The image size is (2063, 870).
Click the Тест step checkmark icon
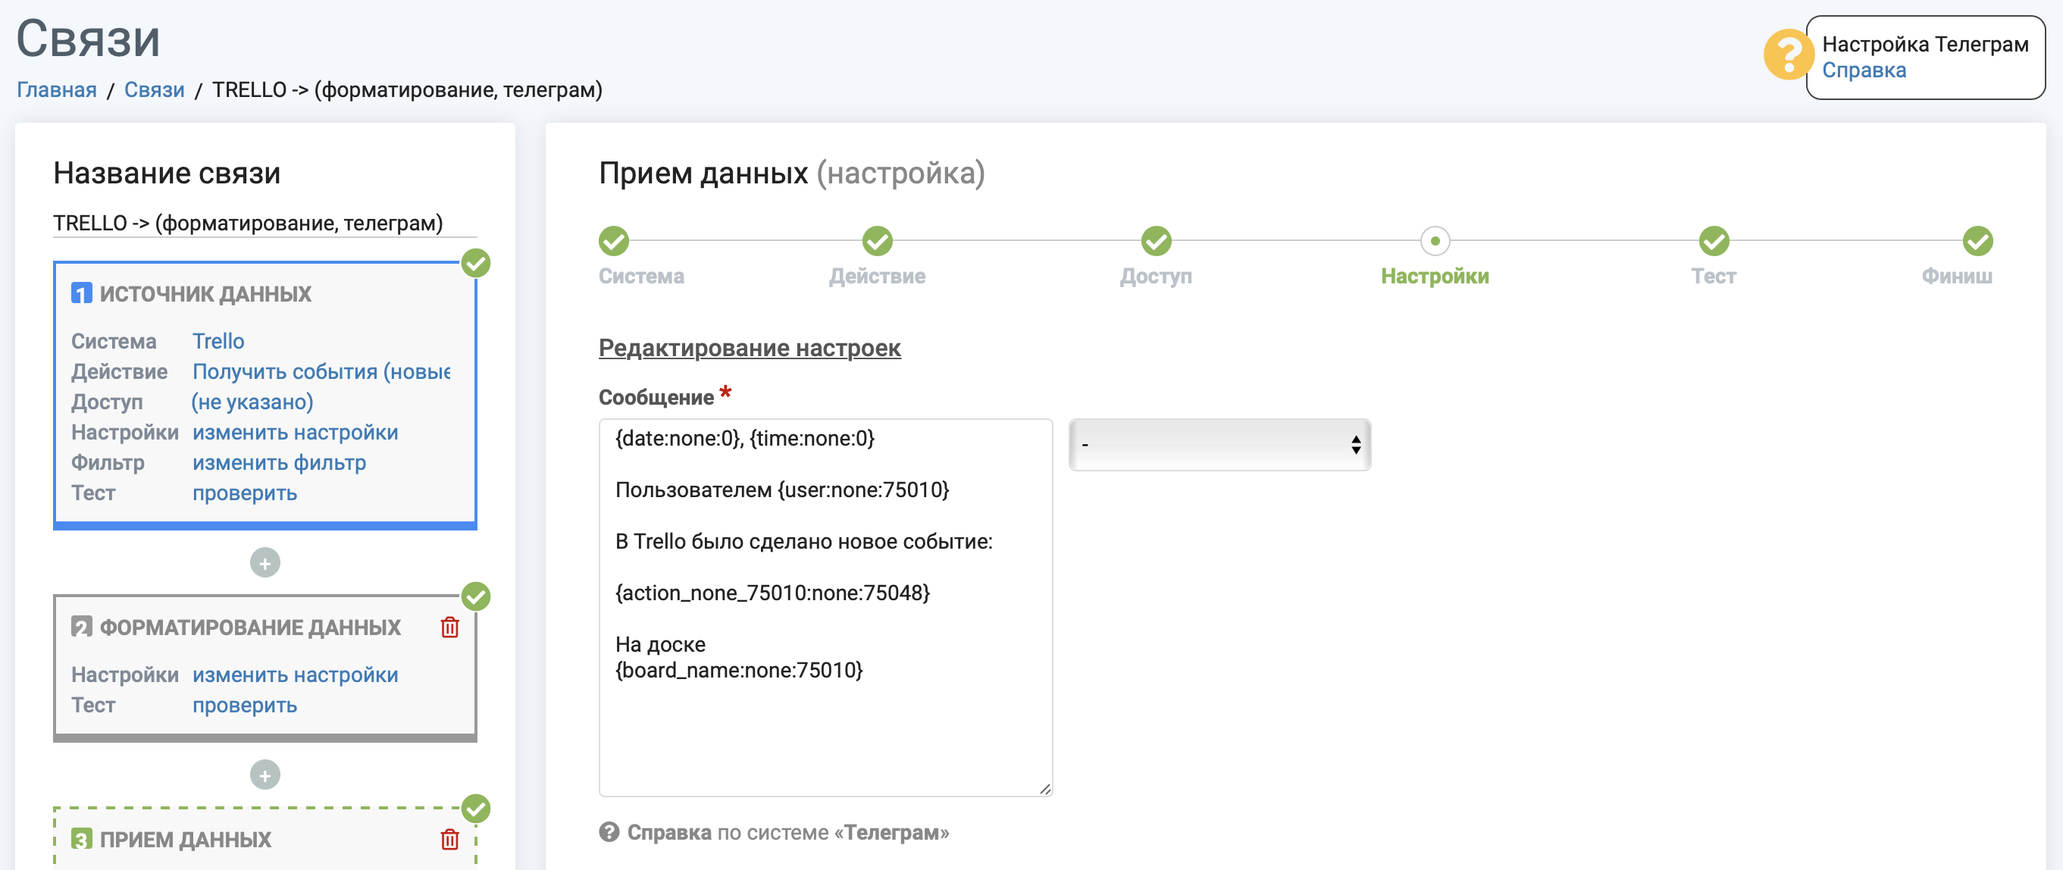coord(1714,240)
